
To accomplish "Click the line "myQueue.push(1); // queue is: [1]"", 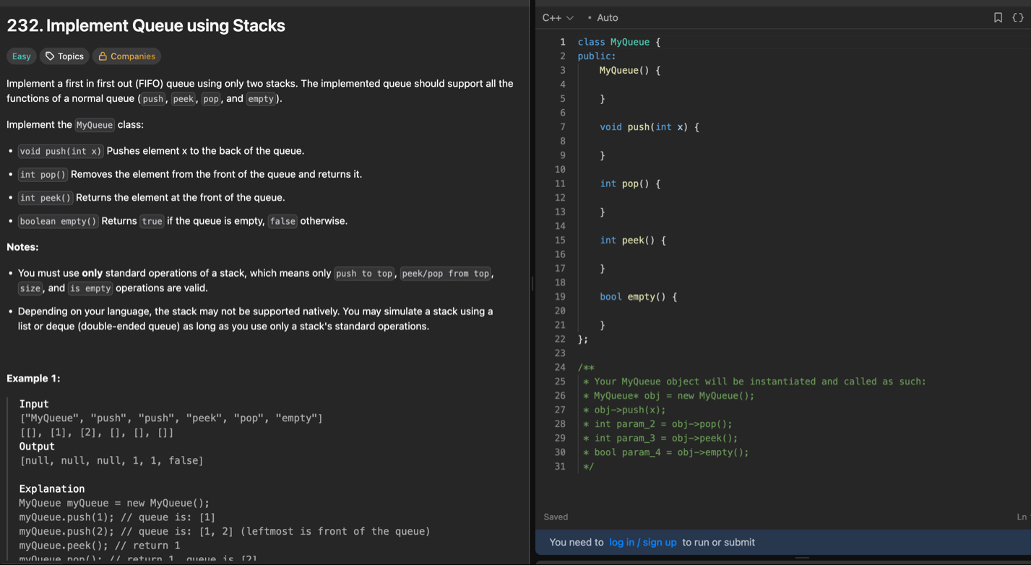I will (117, 517).
